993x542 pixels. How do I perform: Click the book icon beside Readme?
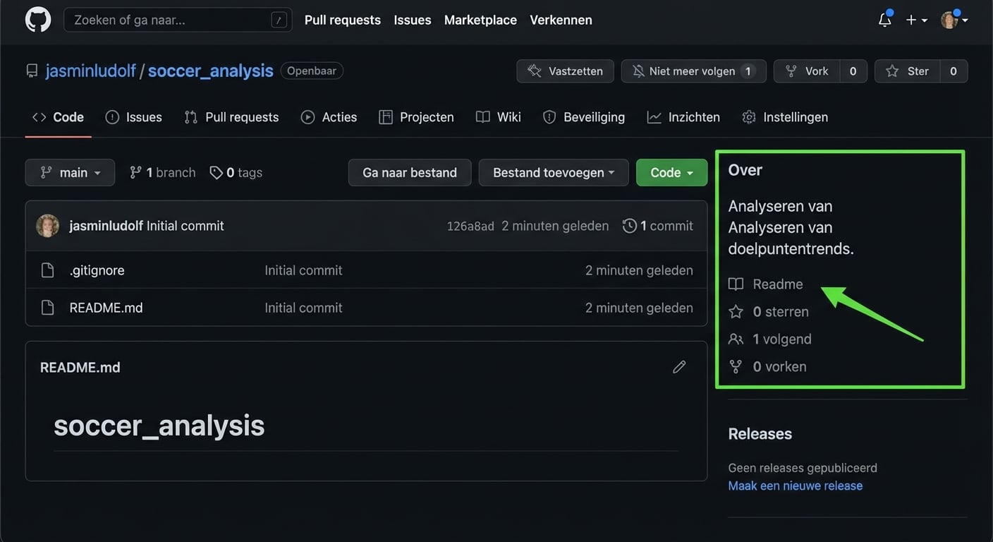tap(736, 284)
